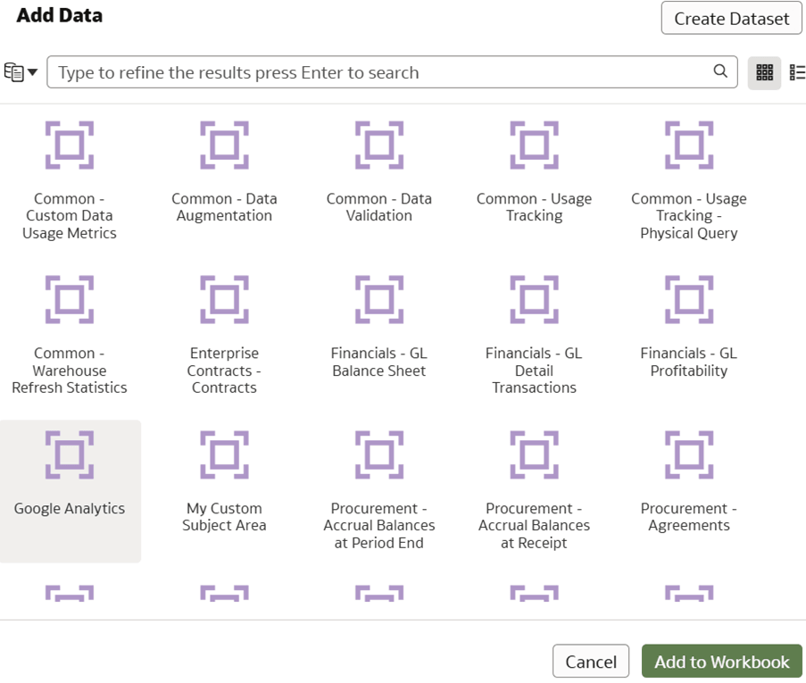Open the data source type dropdown
806x683 pixels.
(31, 72)
